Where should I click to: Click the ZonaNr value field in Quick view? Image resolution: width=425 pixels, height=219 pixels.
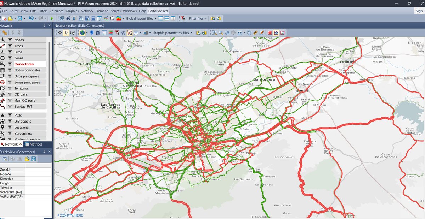point(37,169)
